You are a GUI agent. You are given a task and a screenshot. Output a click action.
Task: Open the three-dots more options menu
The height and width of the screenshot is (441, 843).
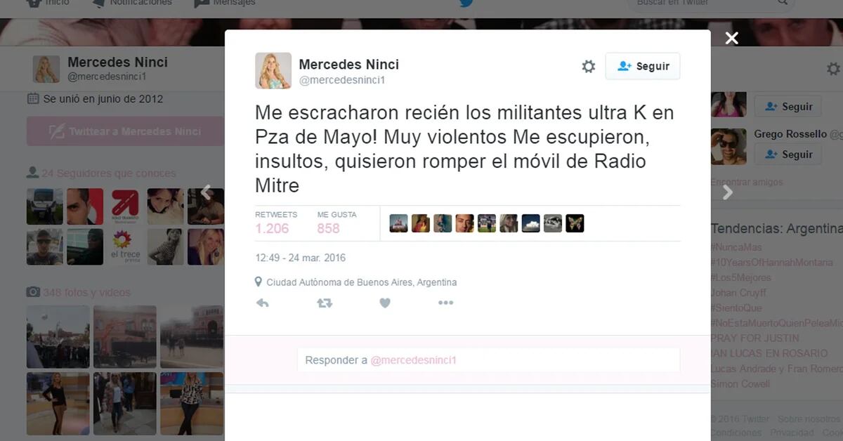pyautogui.click(x=446, y=303)
